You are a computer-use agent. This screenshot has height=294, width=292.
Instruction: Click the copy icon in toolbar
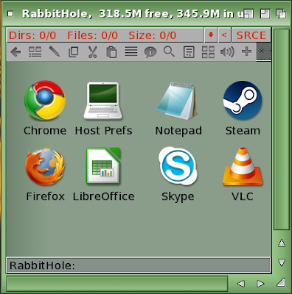tap(73, 52)
